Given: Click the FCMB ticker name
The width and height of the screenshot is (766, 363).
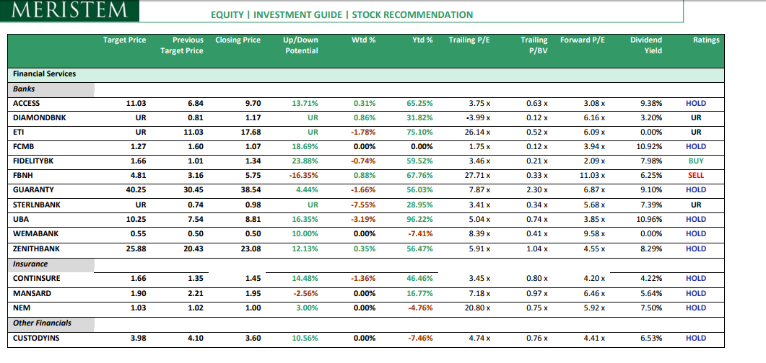Looking at the screenshot, I should pos(23,147).
